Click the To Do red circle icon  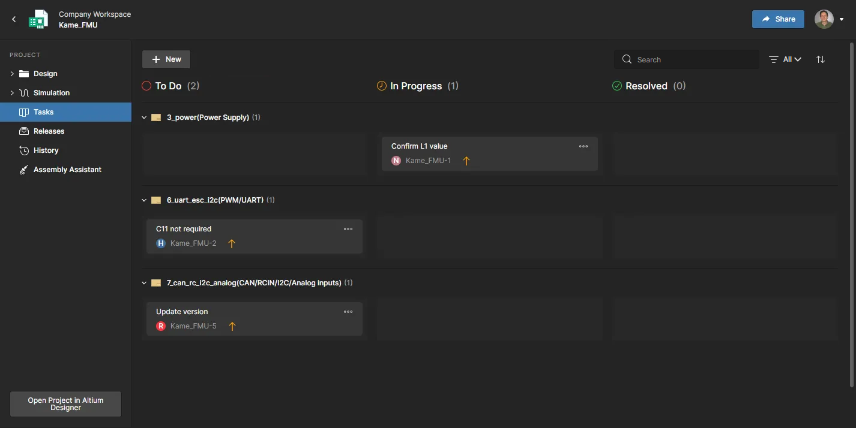(x=146, y=86)
